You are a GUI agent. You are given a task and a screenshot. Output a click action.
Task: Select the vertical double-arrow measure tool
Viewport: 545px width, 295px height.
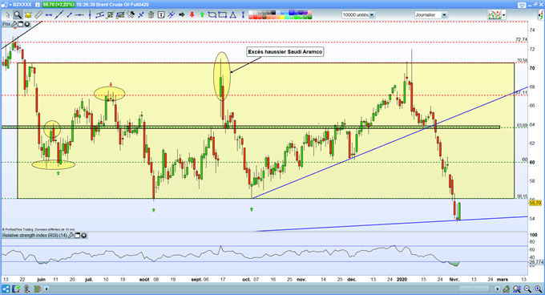[x=243, y=14]
